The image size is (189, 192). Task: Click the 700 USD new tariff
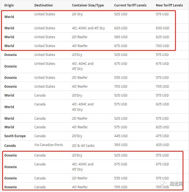coord(162,46)
